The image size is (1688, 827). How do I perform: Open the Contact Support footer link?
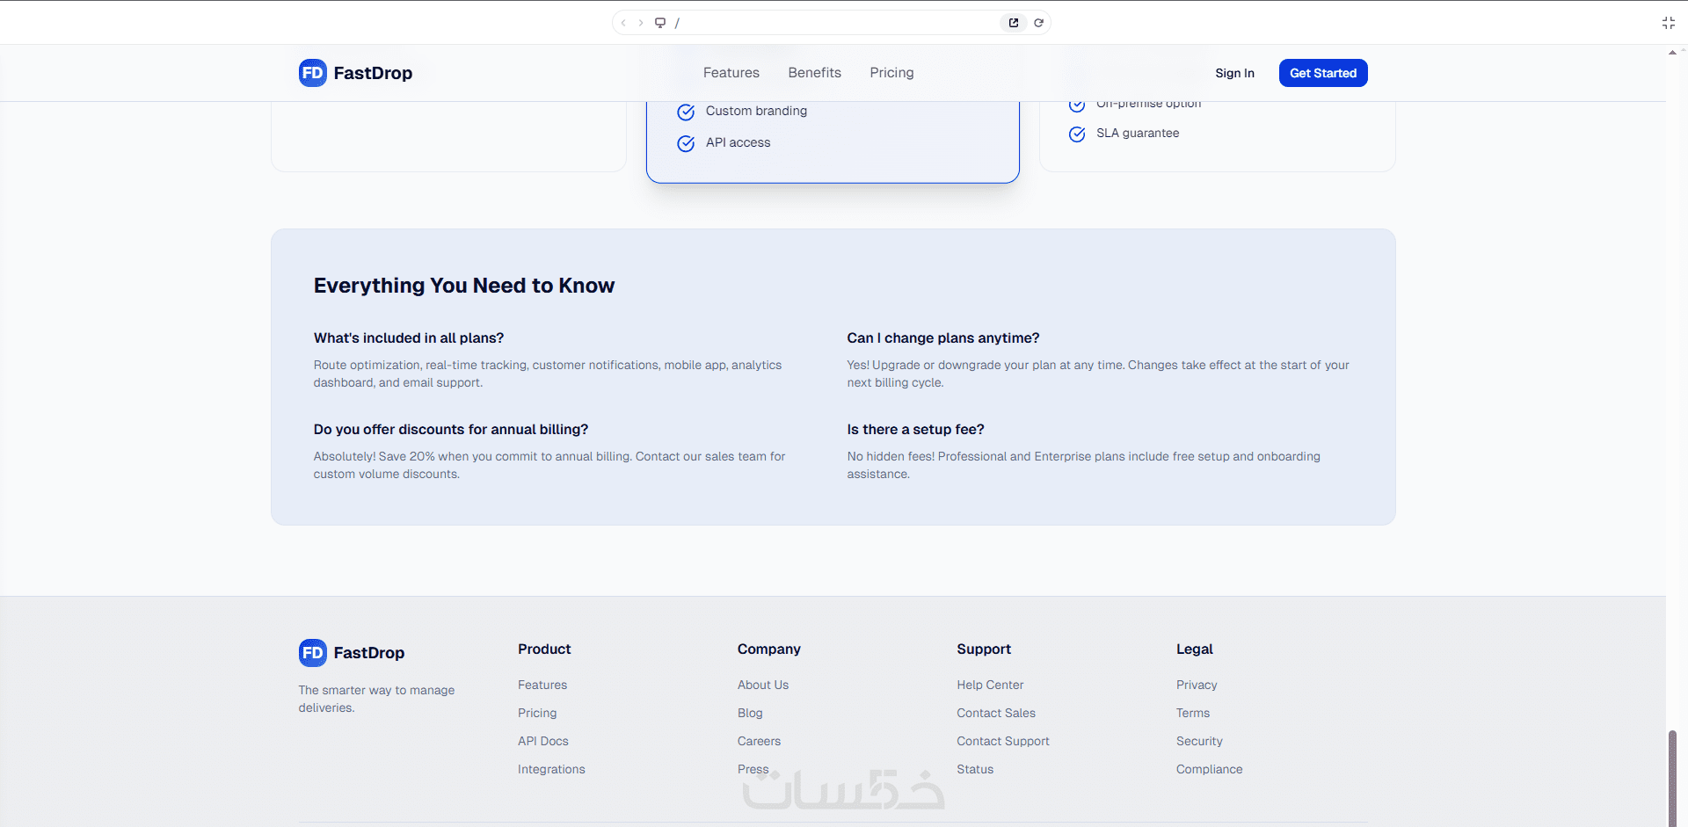1003,741
